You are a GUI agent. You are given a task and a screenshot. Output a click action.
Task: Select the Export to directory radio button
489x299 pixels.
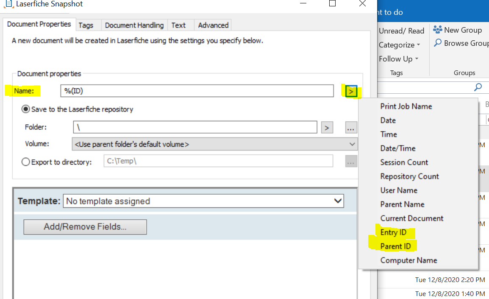(x=26, y=162)
